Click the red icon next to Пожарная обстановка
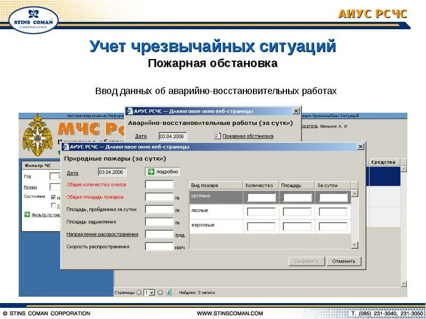 click(217, 136)
